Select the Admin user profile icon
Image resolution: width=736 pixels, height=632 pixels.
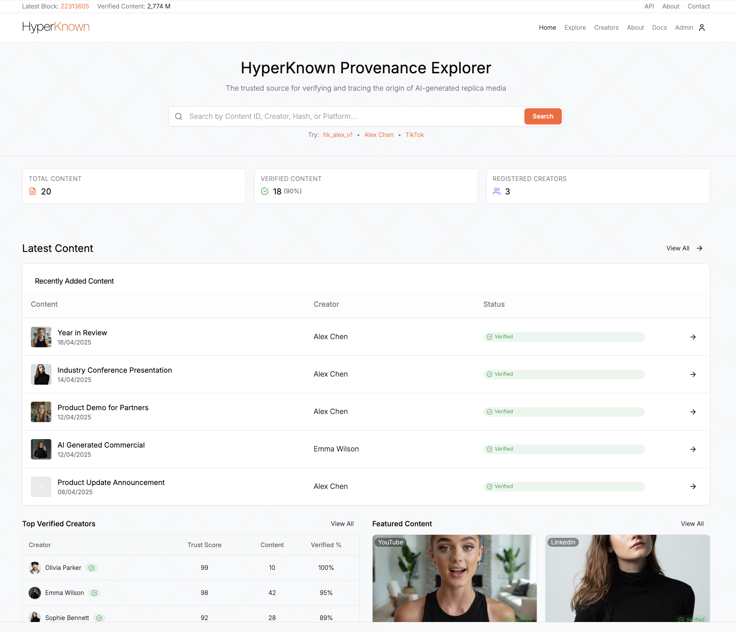(702, 27)
